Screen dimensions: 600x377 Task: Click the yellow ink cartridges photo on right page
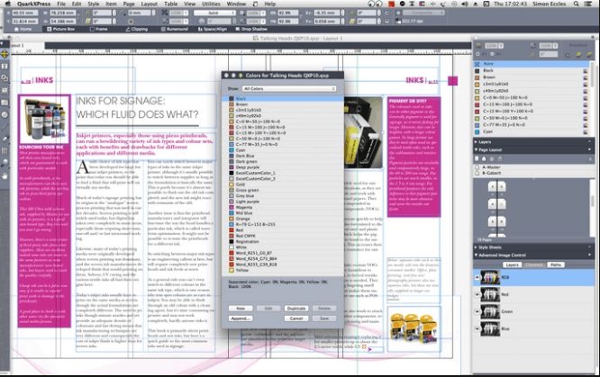point(414,328)
